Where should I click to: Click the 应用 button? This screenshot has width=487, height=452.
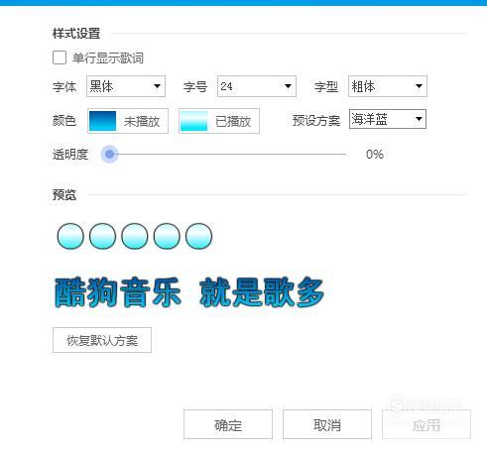pyautogui.click(x=426, y=424)
